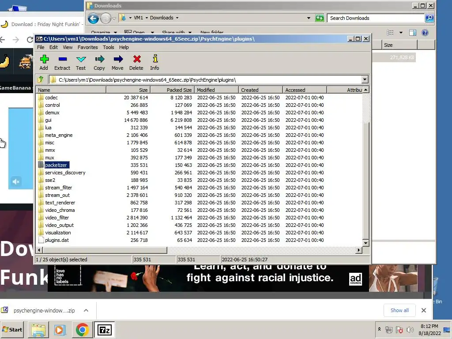
Task: Click the network tray icon
Action: coord(389,329)
